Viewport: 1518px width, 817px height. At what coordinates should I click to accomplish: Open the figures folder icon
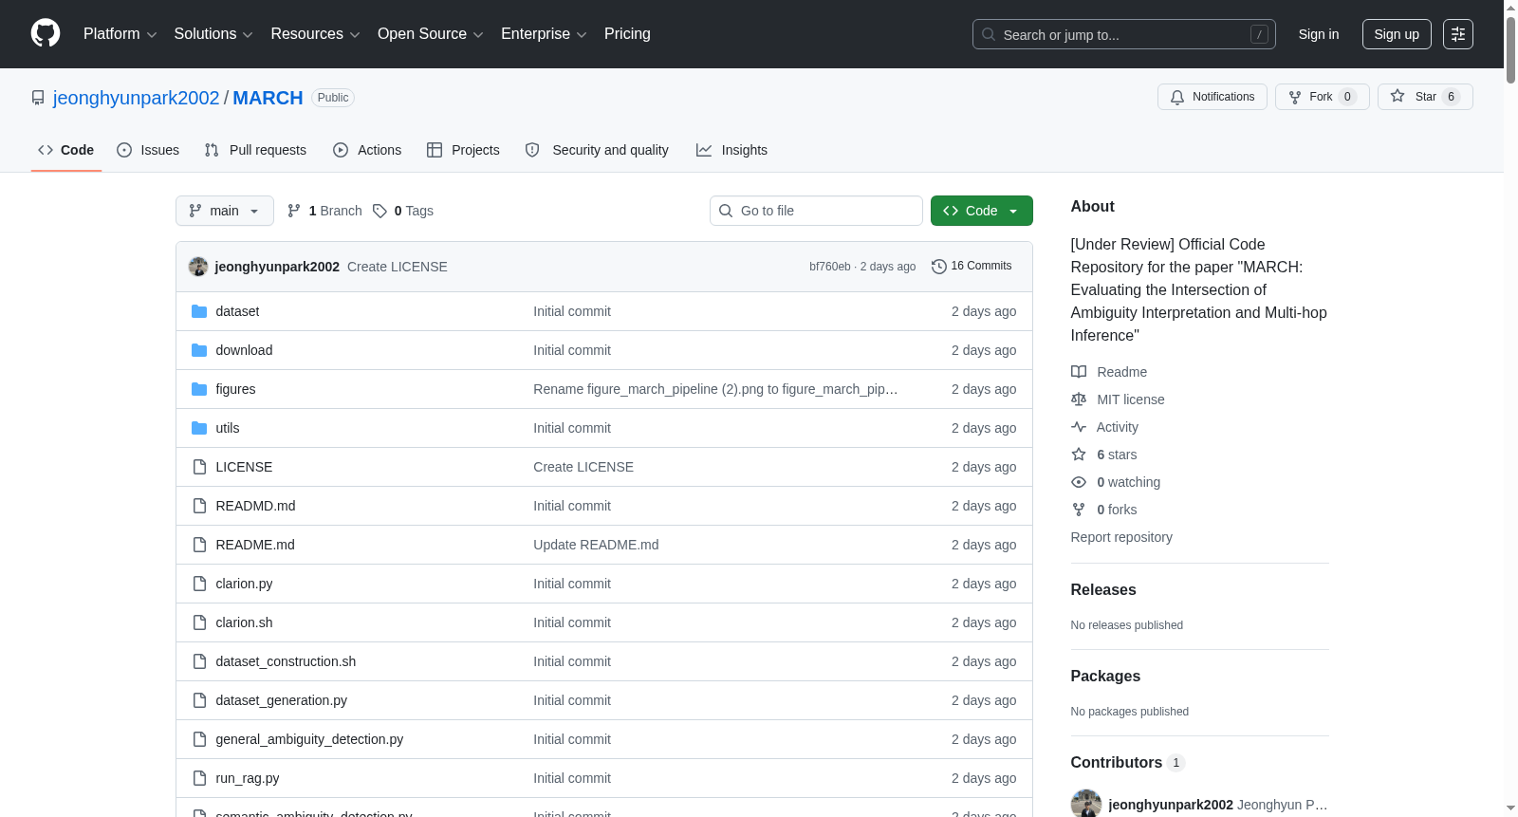click(199, 389)
